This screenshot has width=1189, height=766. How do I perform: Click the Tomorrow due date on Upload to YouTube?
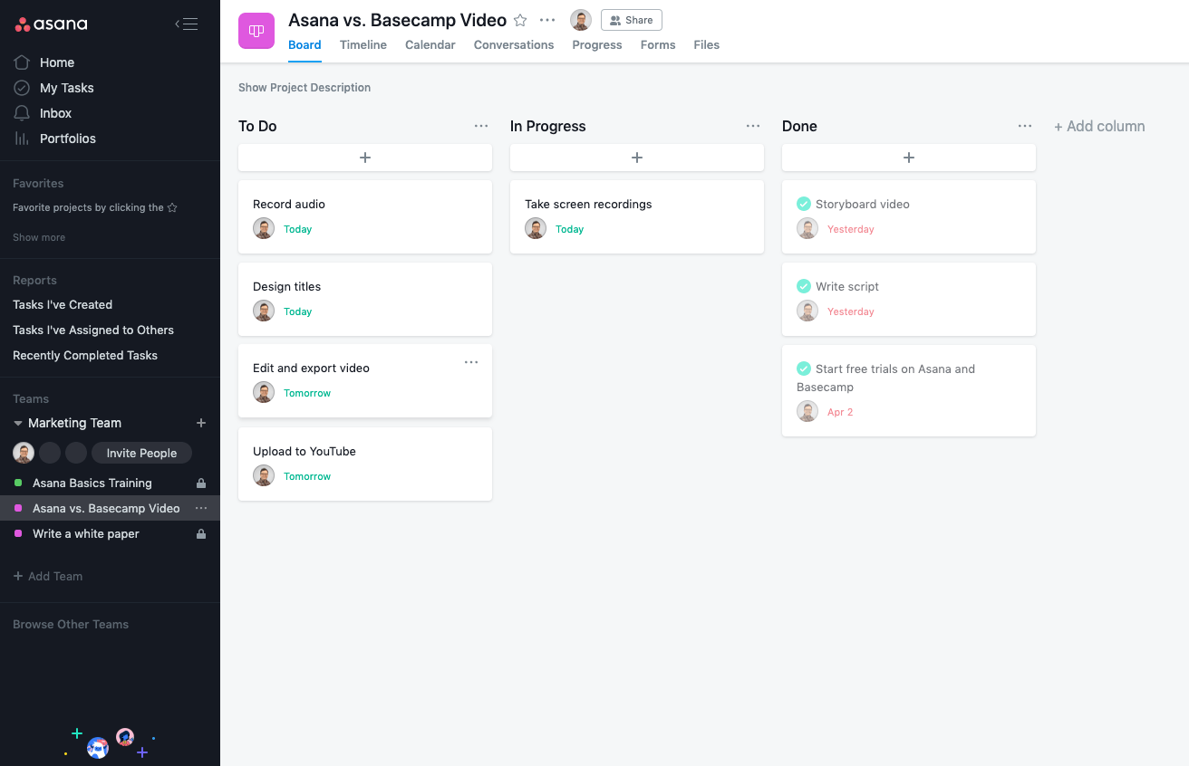[x=307, y=476]
